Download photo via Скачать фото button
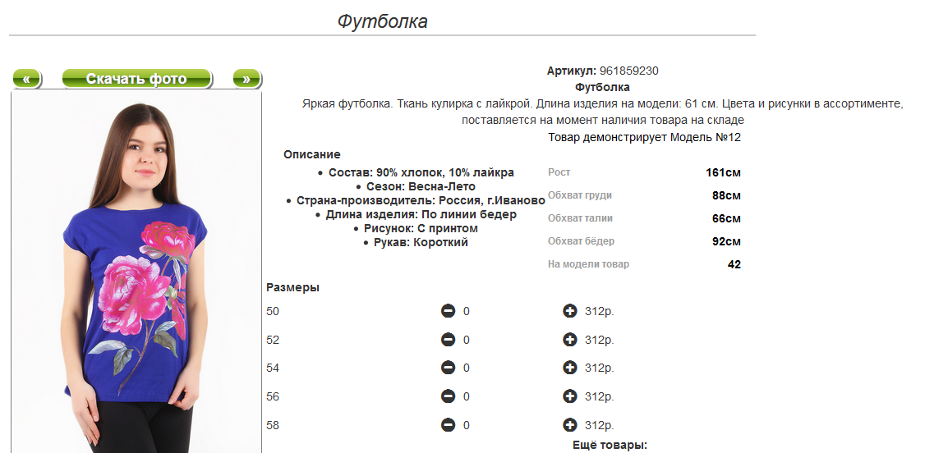925x453 pixels. click(x=136, y=78)
